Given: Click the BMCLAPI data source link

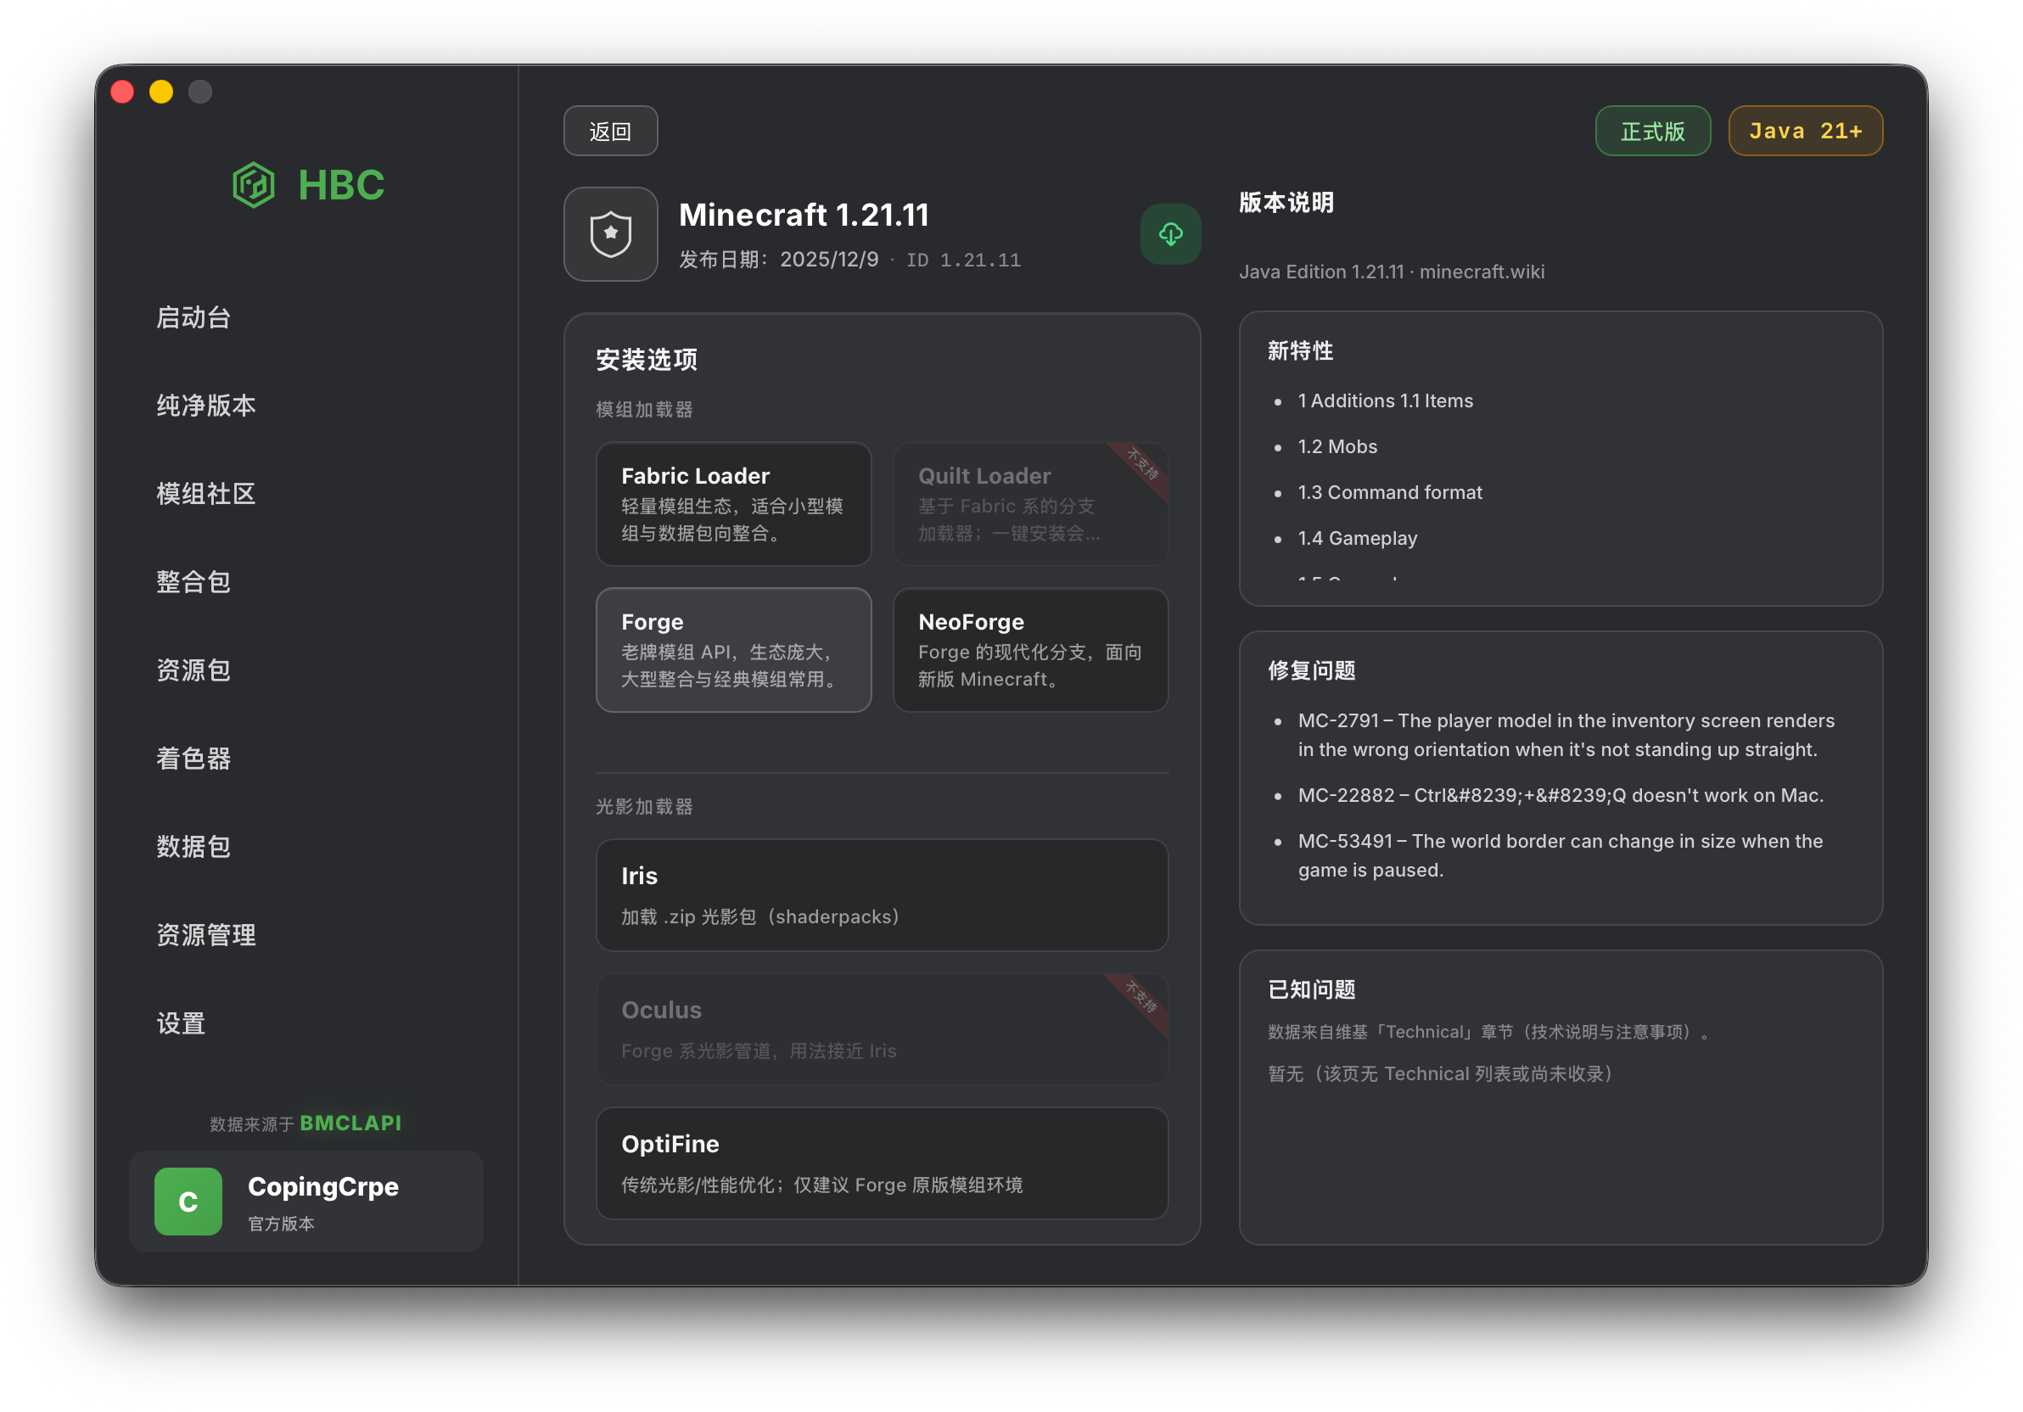Looking at the screenshot, I should (350, 1123).
